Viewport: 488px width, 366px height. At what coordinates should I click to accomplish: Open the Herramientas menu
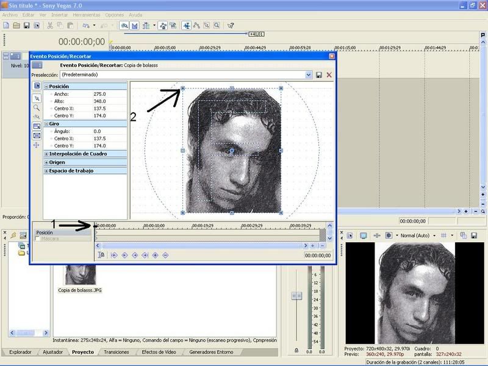[87, 15]
